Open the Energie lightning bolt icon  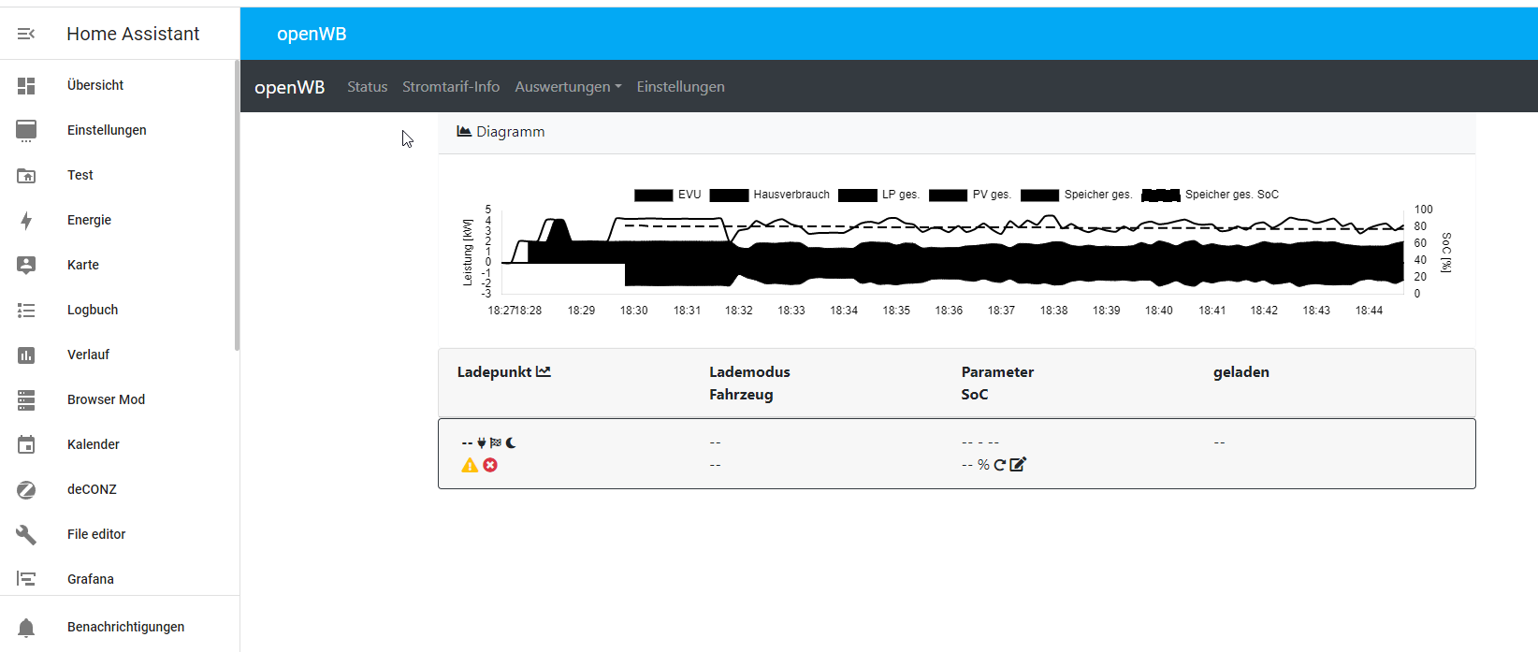click(x=26, y=221)
